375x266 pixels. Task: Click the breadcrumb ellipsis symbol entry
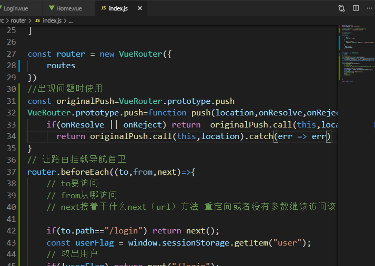click(70, 21)
